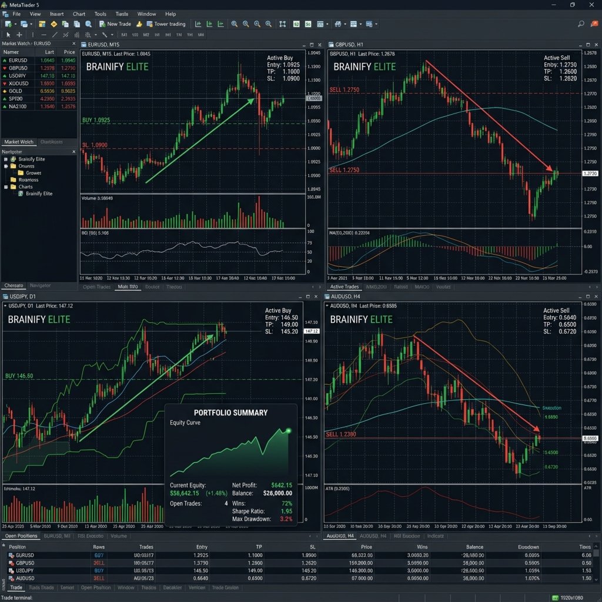Click the New Chart toolbar icon
Image resolution: width=602 pixels, height=602 pixels.
click(8, 24)
